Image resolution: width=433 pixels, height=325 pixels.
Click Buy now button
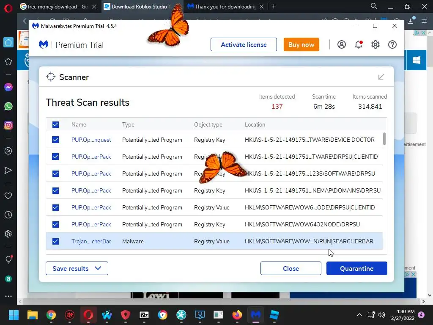point(301,44)
